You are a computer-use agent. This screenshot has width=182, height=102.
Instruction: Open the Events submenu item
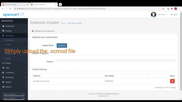(x=8, y=58)
